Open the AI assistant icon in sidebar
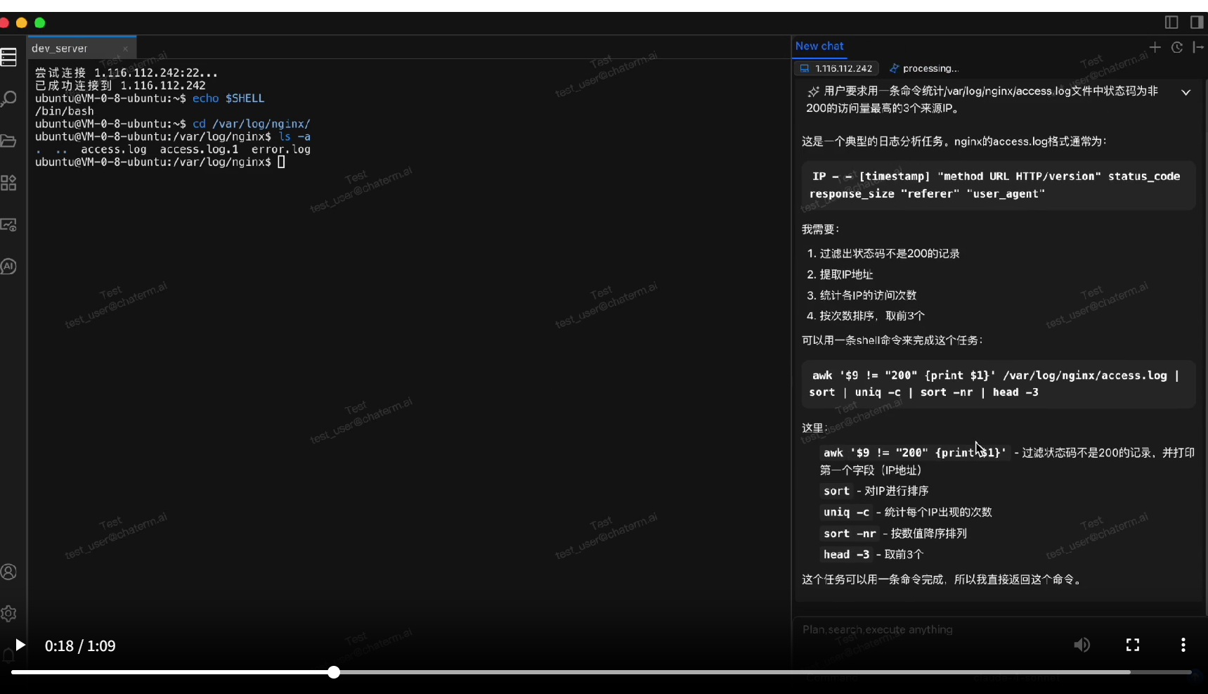Image resolution: width=1208 pixels, height=694 pixels. click(8, 266)
